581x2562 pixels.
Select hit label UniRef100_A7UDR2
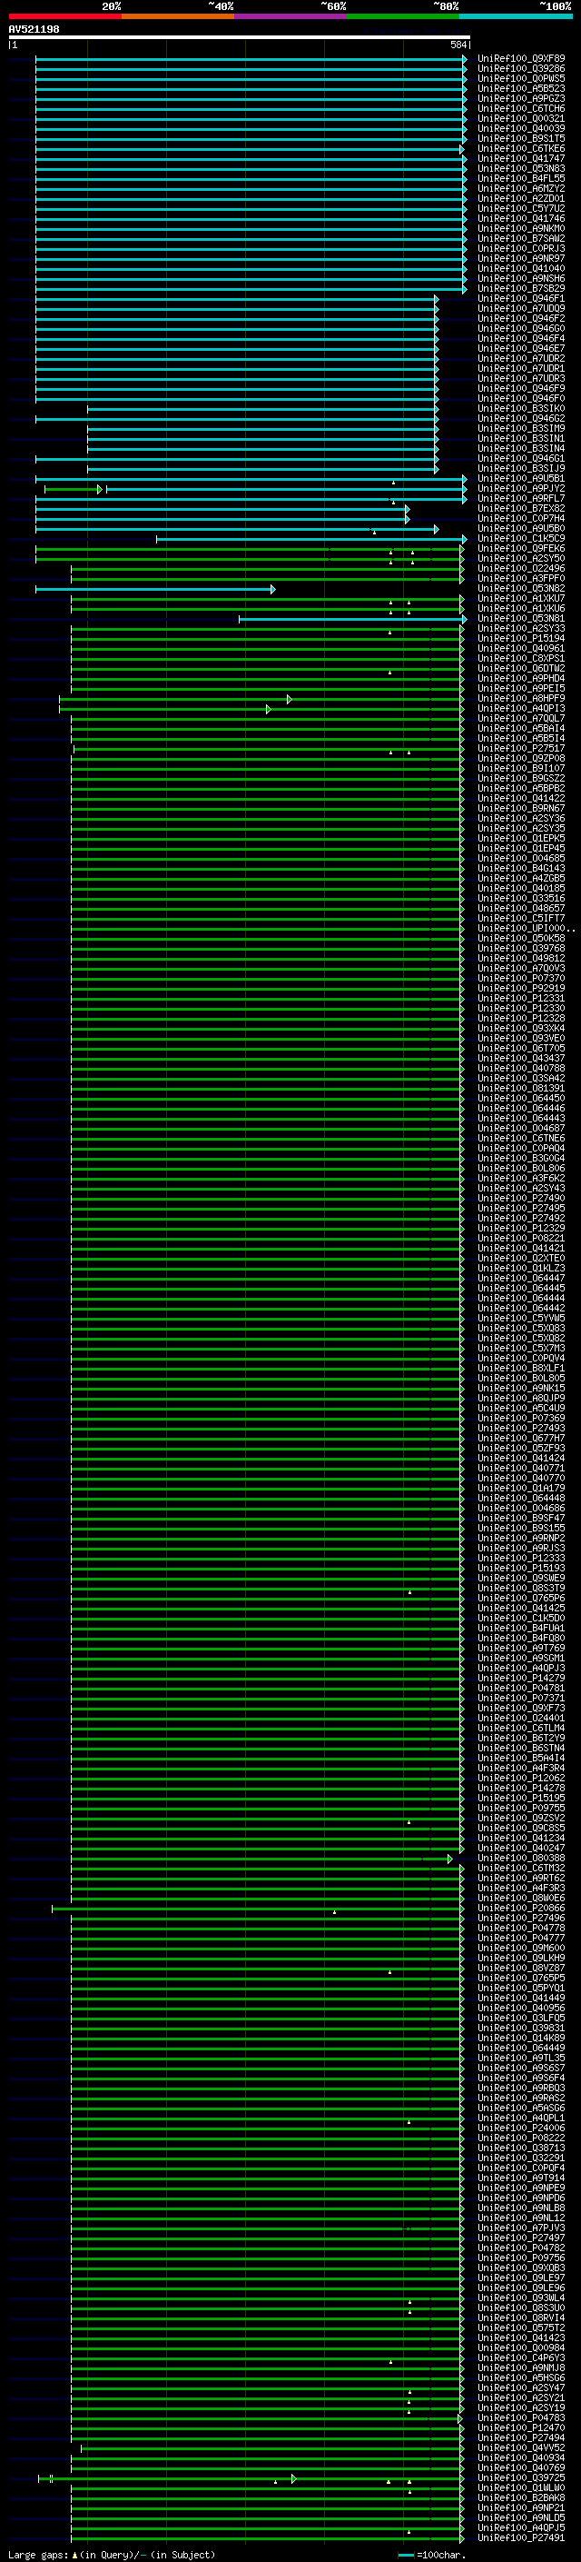tap(520, 359)
